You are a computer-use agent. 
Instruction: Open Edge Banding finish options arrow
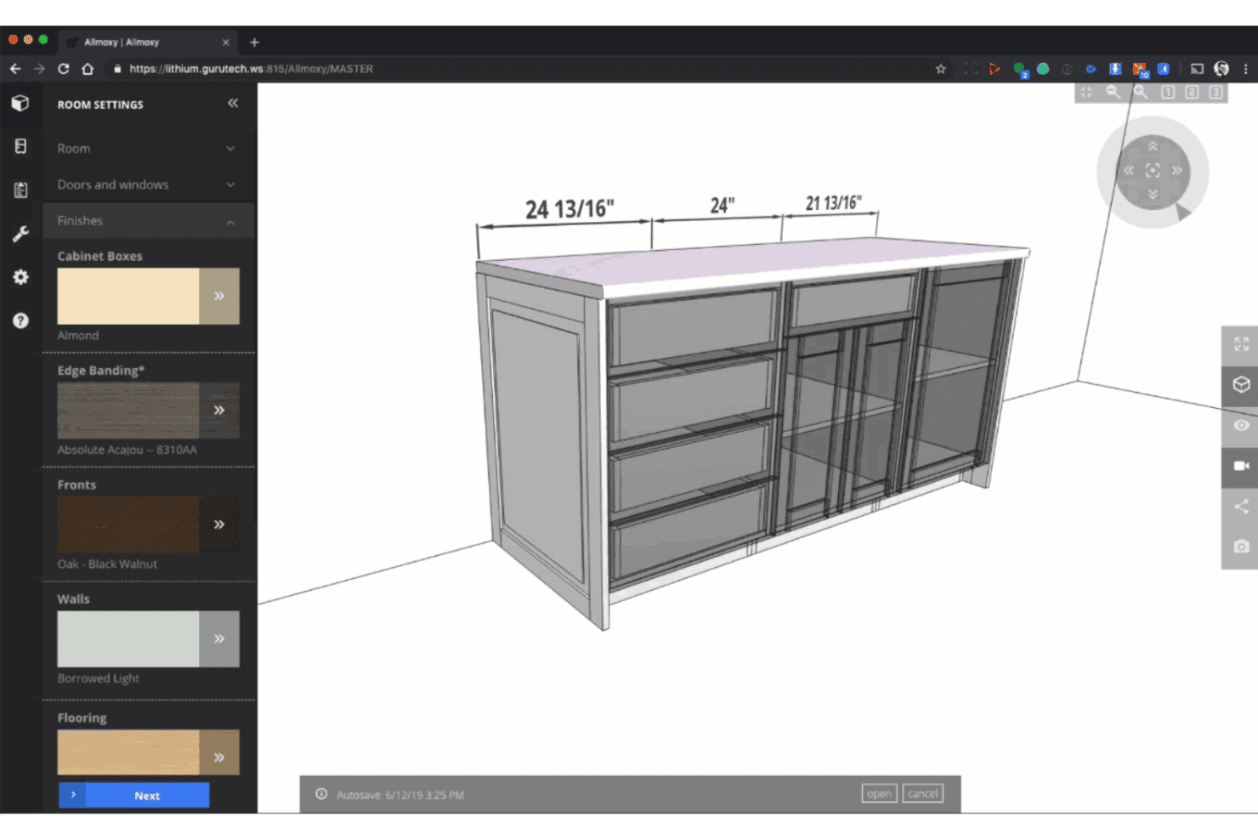pos(219,411)
